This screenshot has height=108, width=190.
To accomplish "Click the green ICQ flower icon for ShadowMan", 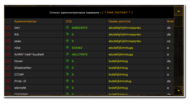I will pos(67,67).
